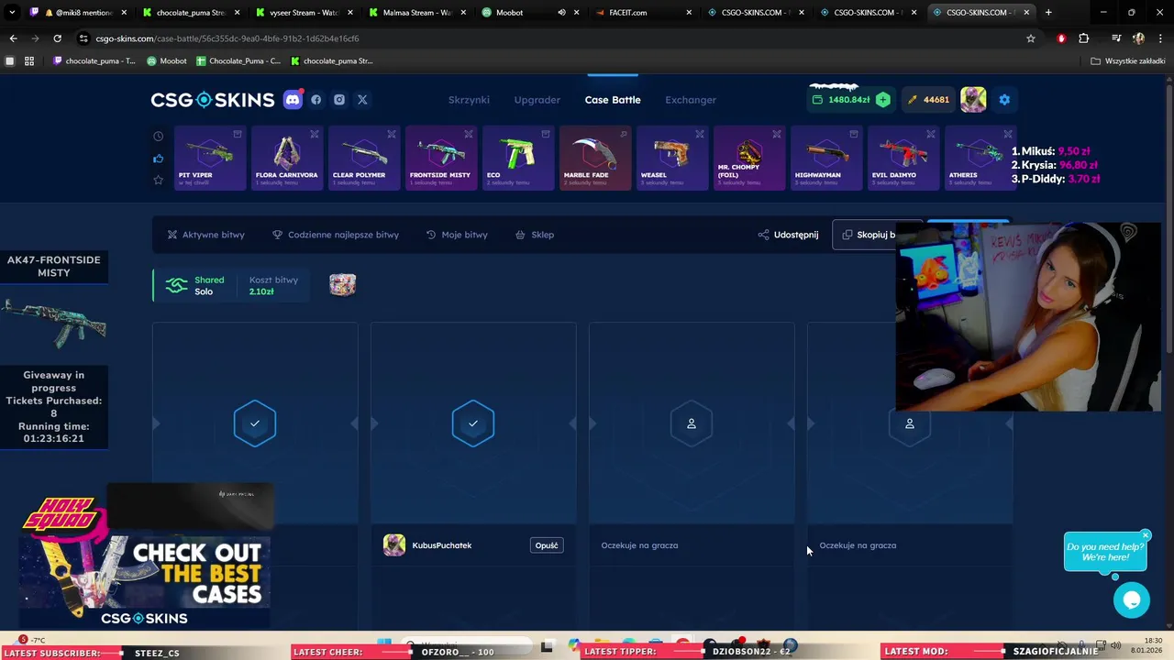Viewport: 1174px width, 660px height.
Task: Open the Eco drop card
Action: pyautogui.click(x=518, y=159)
